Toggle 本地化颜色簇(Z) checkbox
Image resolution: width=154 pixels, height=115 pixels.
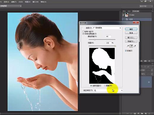click(83, 34)
